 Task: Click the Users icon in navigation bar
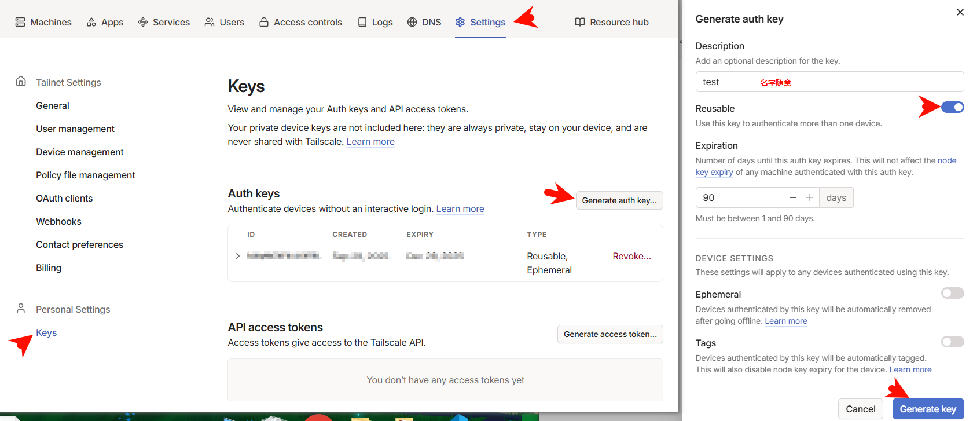pyautogui.click(x=210, y=22)
